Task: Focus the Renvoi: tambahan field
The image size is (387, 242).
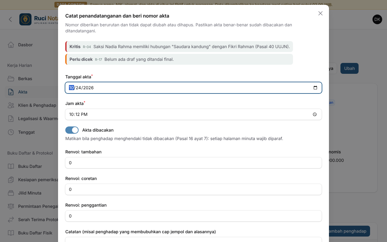Action: pos(193,163)
